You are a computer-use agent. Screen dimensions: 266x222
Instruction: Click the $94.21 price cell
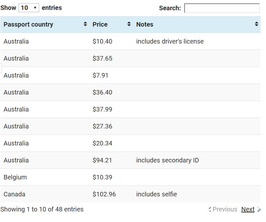pos(102,160)
